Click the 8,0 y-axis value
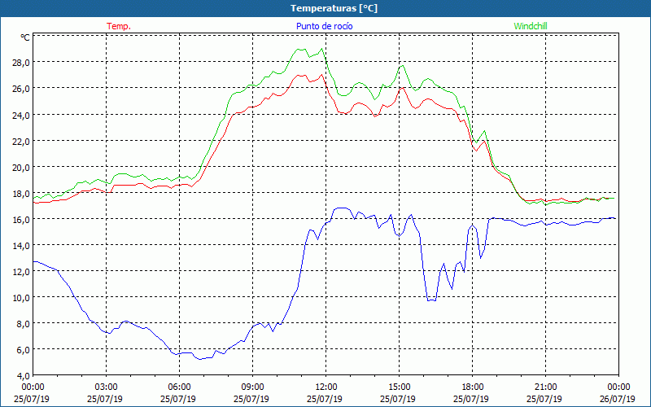 (x=24, y=323)
